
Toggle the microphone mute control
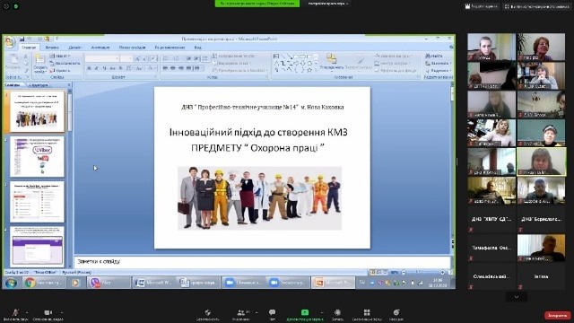pyautogui.click(x=15, y=312)
